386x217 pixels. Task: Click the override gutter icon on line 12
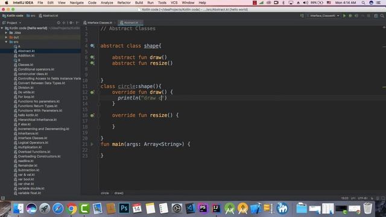[x=92, y=92]
